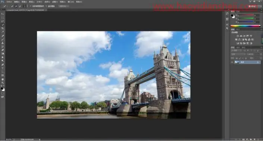The height and width of the screenshot is (141, 263).
Task: Select the Rectangular Marquee tool
Action: pos(3,17)
